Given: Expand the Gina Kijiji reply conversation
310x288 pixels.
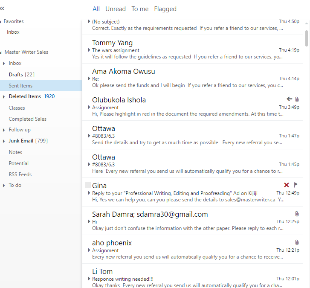Looking at the screenshot, I should pos(89,193).
